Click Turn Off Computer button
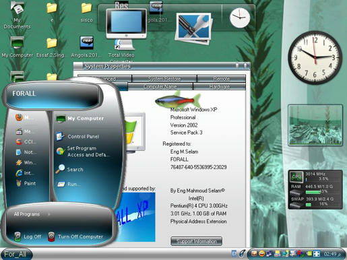 click(75, 236)
